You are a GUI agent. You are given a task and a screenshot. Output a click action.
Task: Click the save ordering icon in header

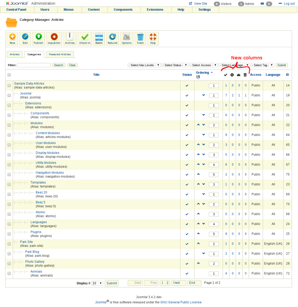(x=198, y=77)
